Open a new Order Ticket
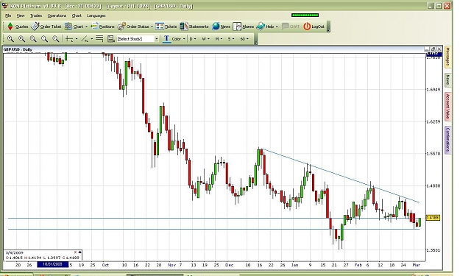 click(46, 26)
